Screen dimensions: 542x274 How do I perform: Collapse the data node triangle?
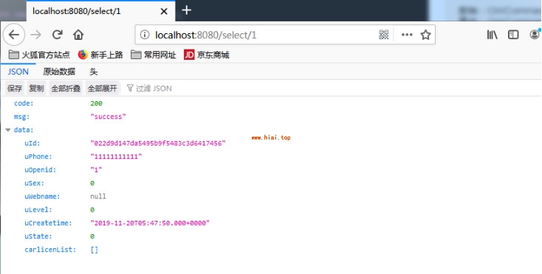pos(8,130)
